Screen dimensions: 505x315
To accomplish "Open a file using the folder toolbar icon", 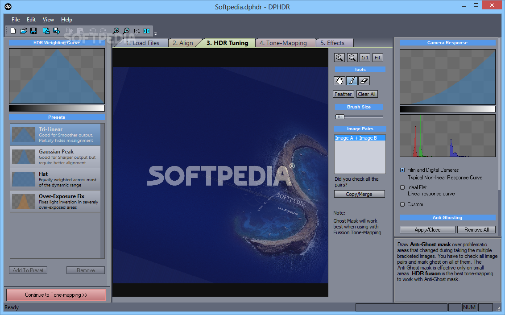I will click(x=24, y=31).
